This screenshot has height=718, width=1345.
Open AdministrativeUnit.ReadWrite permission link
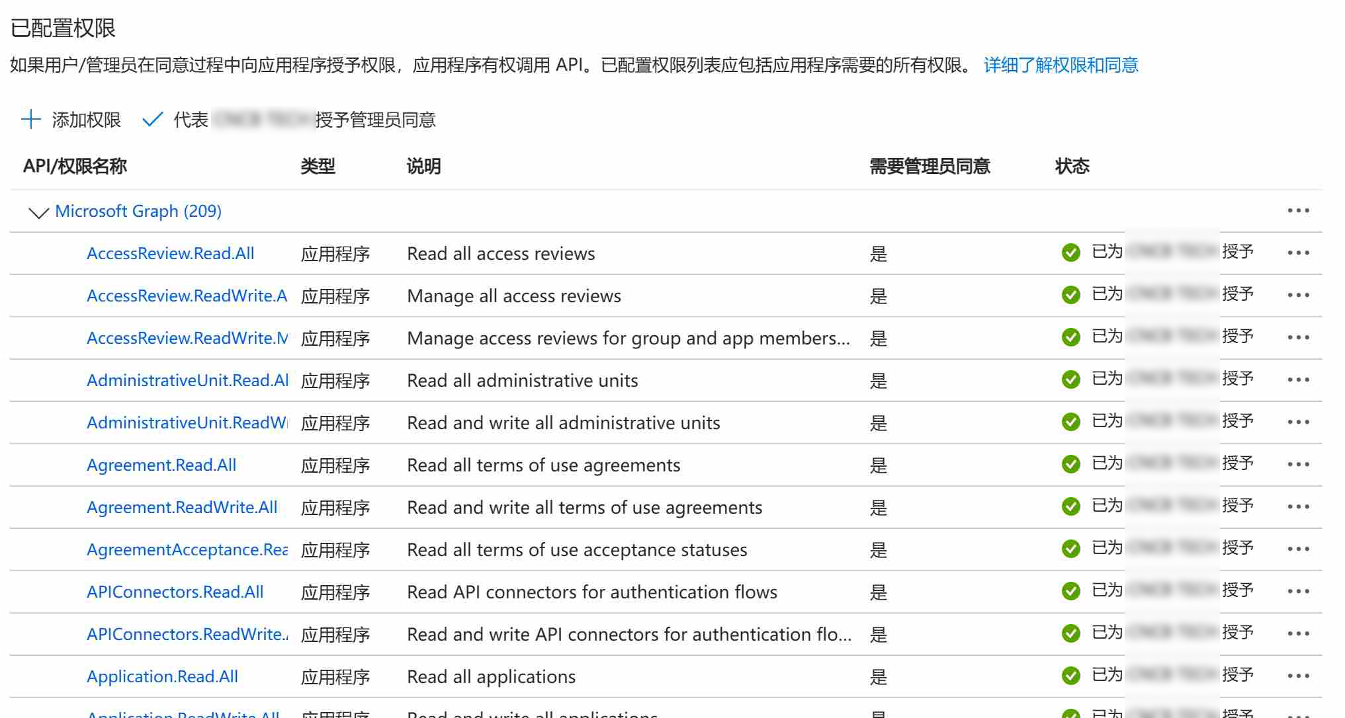(187, 422)
